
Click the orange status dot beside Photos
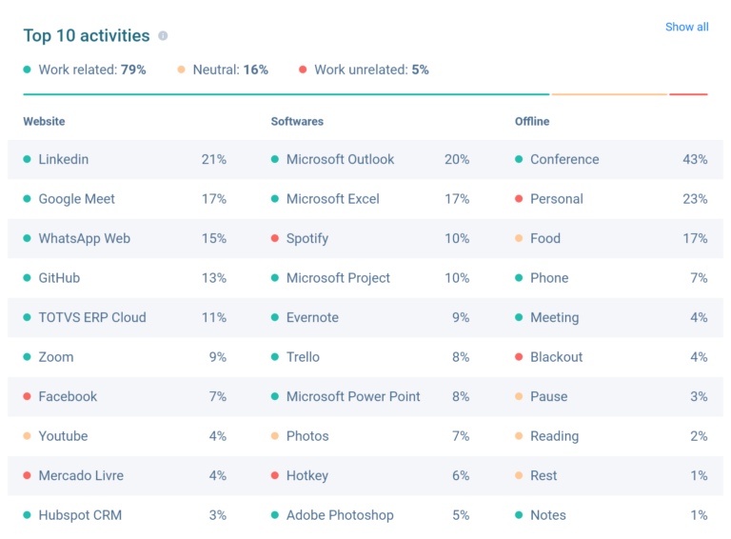pos(275,436)
